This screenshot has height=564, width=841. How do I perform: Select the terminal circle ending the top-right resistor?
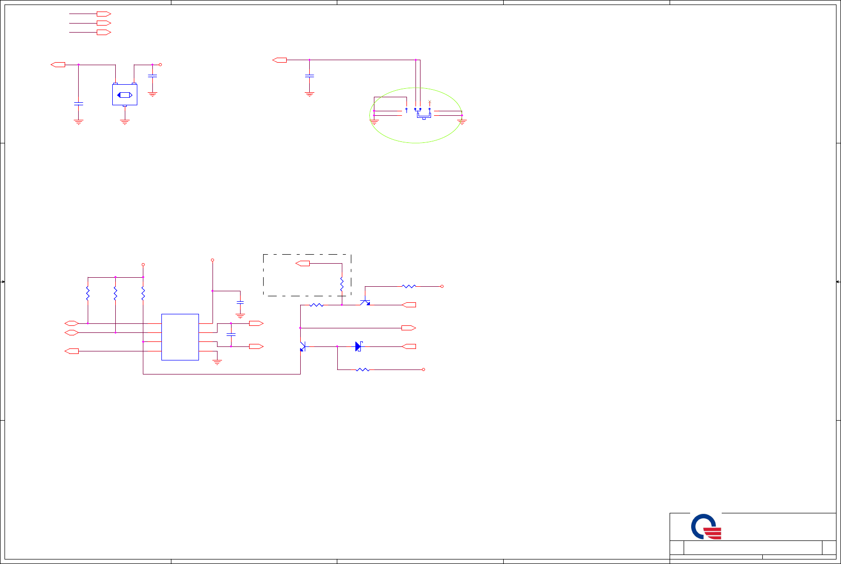point(442,286)
